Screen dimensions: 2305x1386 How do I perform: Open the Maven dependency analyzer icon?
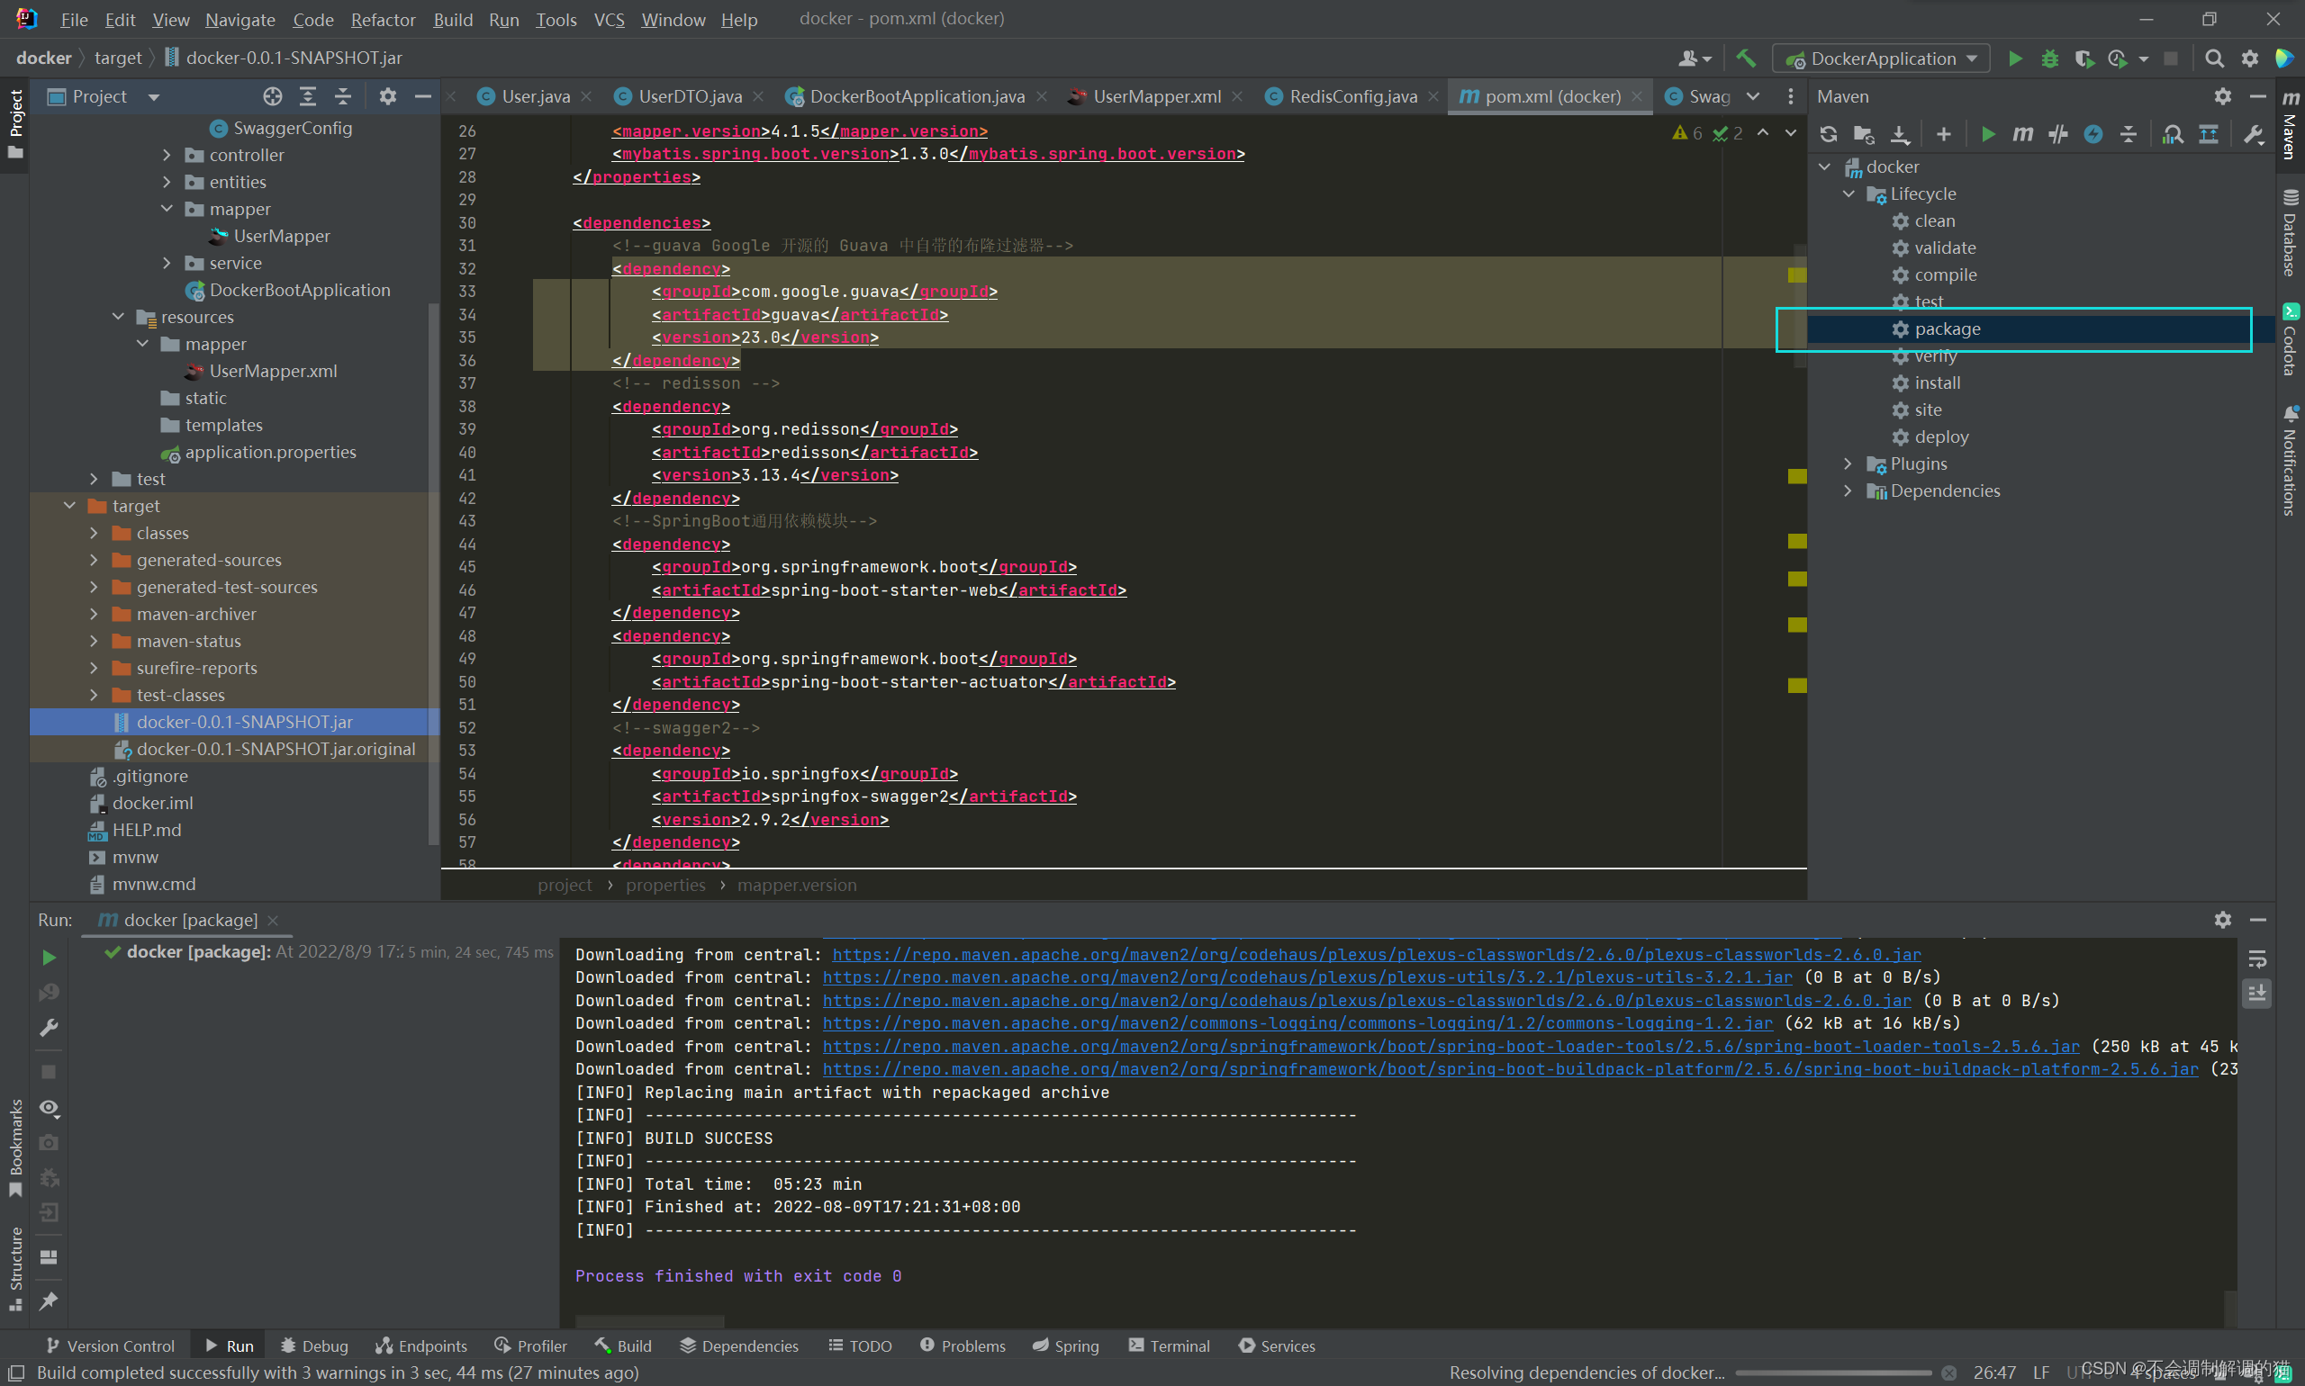click(2174, 134)
